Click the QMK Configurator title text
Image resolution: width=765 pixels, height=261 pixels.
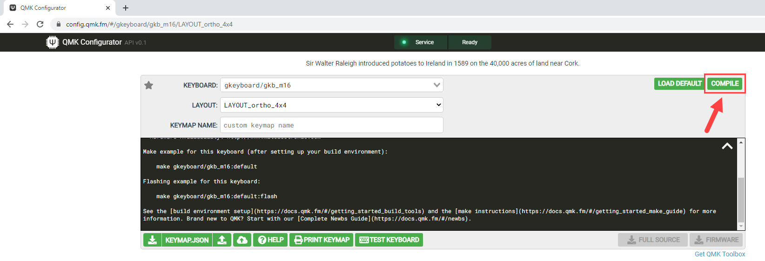[x=92, y=42]
